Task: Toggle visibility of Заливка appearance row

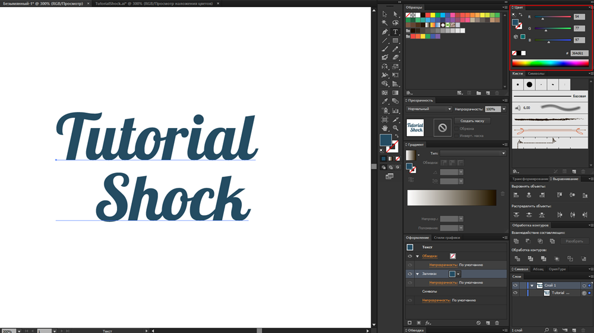Action: click(x=409, y=274)
